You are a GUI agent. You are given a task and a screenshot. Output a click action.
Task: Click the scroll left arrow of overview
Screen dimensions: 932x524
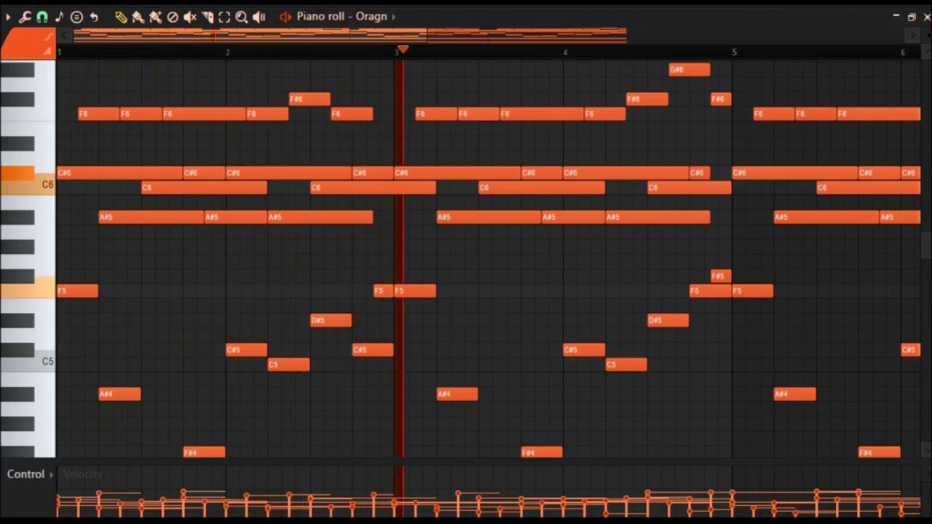(x=65, y=34)
